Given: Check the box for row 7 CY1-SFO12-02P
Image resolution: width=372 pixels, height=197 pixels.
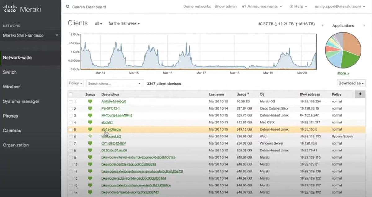Looking at the screenshot, I should pos(71,143).
